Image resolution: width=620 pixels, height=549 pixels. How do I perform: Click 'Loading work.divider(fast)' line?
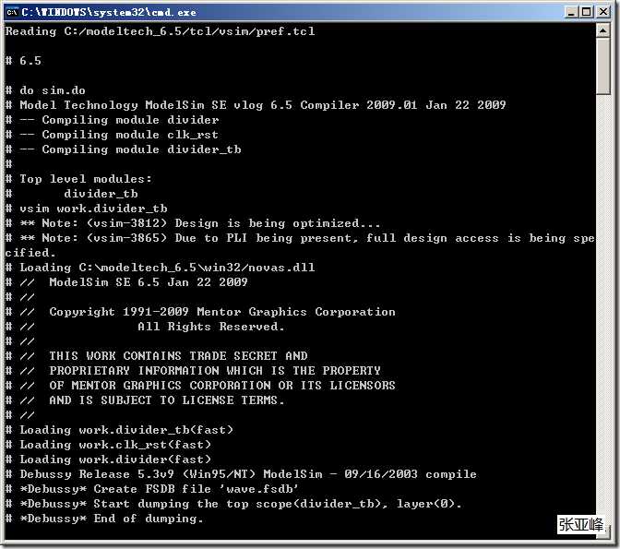point(108,459)
